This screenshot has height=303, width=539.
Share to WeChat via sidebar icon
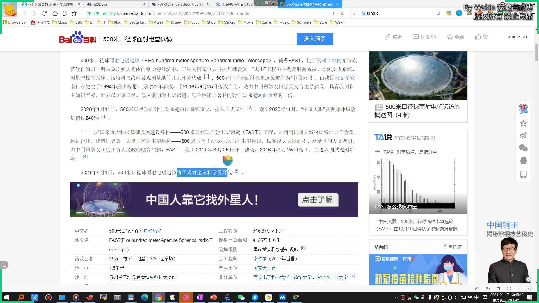click(x=523, y=148)
